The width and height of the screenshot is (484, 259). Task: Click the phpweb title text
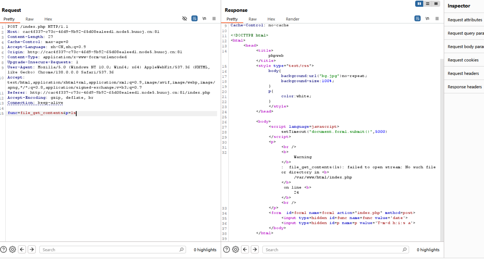point(276,56)
